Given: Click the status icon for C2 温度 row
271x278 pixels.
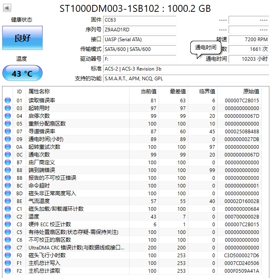Looking at the screenshot, I should point(8,216).
